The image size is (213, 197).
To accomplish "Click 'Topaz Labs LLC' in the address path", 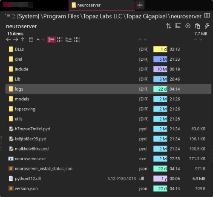I will pyautogui.click(x=102, y=16).
